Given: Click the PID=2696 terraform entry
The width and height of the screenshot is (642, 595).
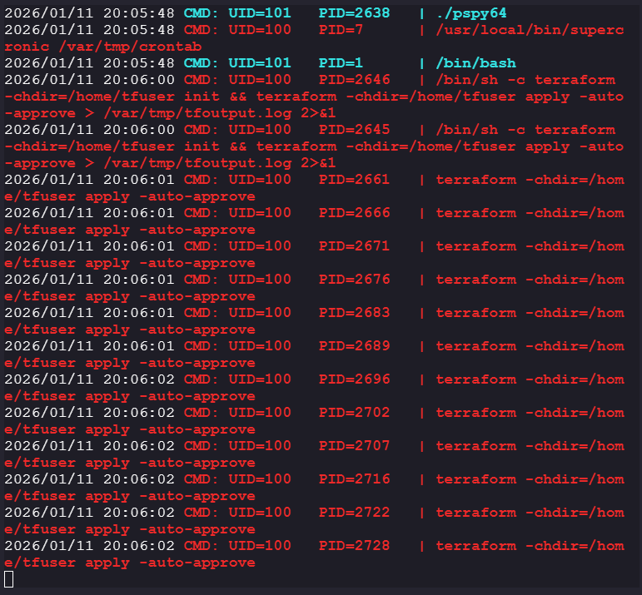Looking at the screenshot, I should point(354,379).
